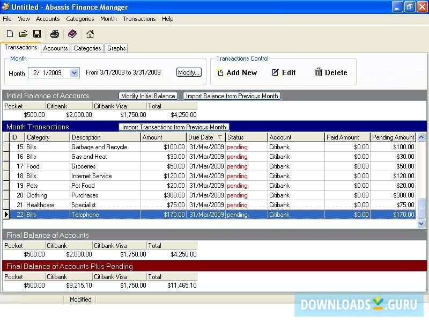Click the Print toolbar icon
Image resolution: width=429 pixels, height=322 pixels.
click(x=55, y=34)
